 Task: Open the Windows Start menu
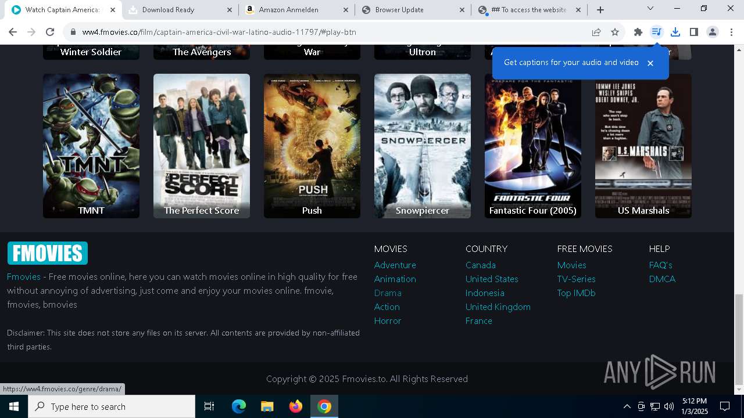(x=14, y=406)
